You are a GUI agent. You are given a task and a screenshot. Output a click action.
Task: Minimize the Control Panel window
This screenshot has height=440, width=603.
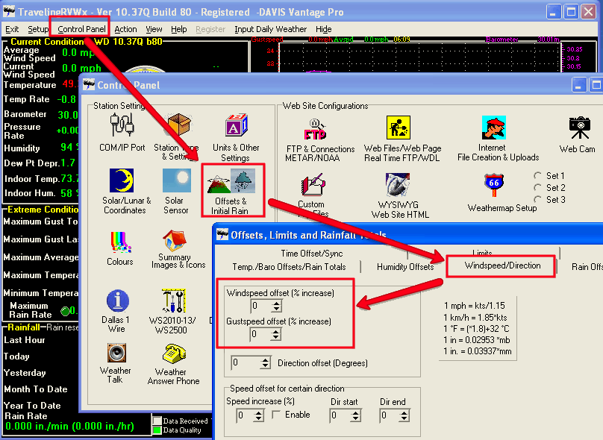point(579,85)
